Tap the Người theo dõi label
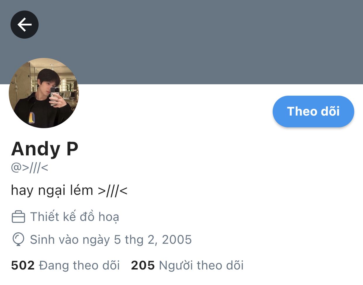The image size is (363, 285). coord(201,265)
